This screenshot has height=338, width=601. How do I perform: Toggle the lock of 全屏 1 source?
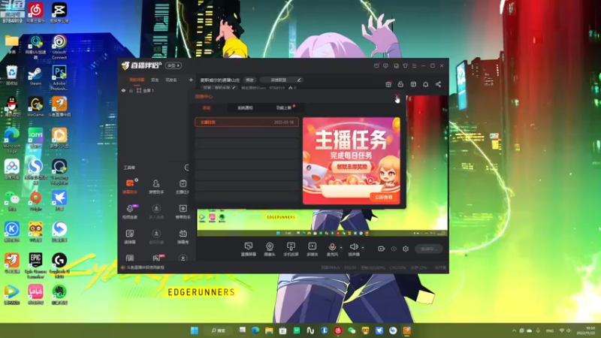click(x=131, y=90)
